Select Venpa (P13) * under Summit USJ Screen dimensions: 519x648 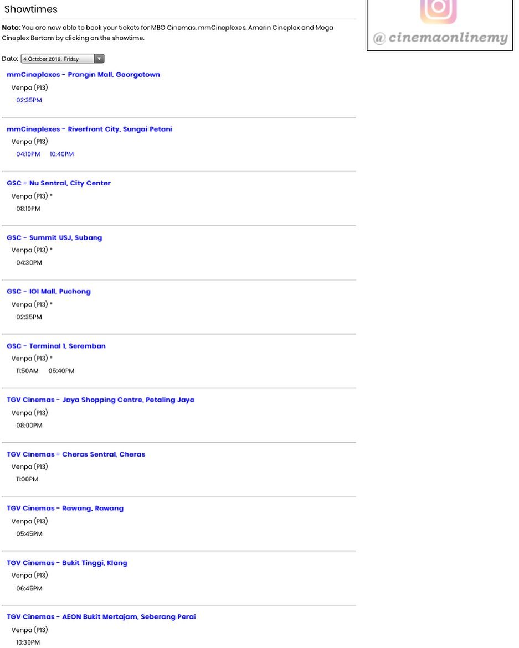(x=32, y=250)
